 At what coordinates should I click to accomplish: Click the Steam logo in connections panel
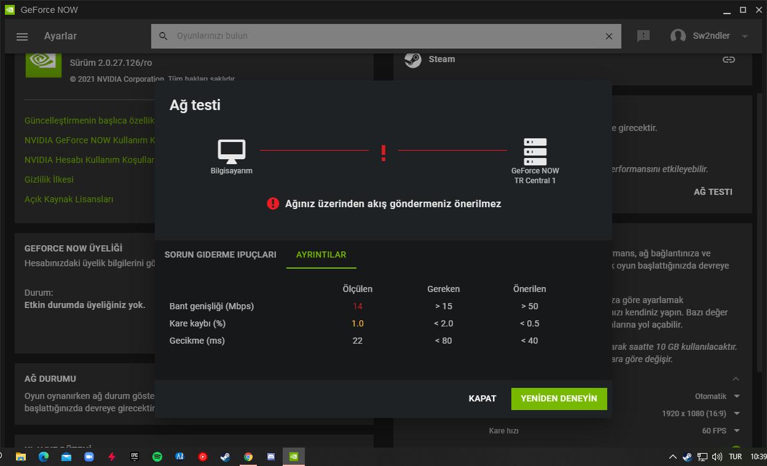tap(413, 60)
